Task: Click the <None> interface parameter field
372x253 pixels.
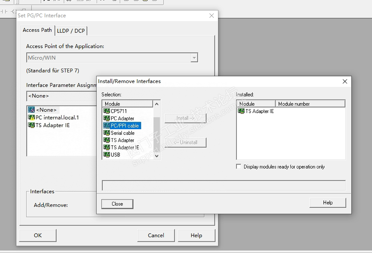Action: 62,96
